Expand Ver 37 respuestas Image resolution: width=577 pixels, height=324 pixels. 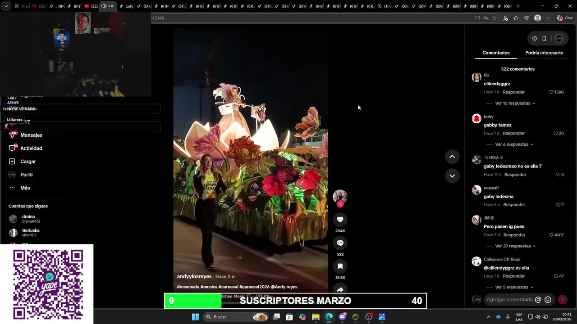pyautogui.click(x=516, y=246)
